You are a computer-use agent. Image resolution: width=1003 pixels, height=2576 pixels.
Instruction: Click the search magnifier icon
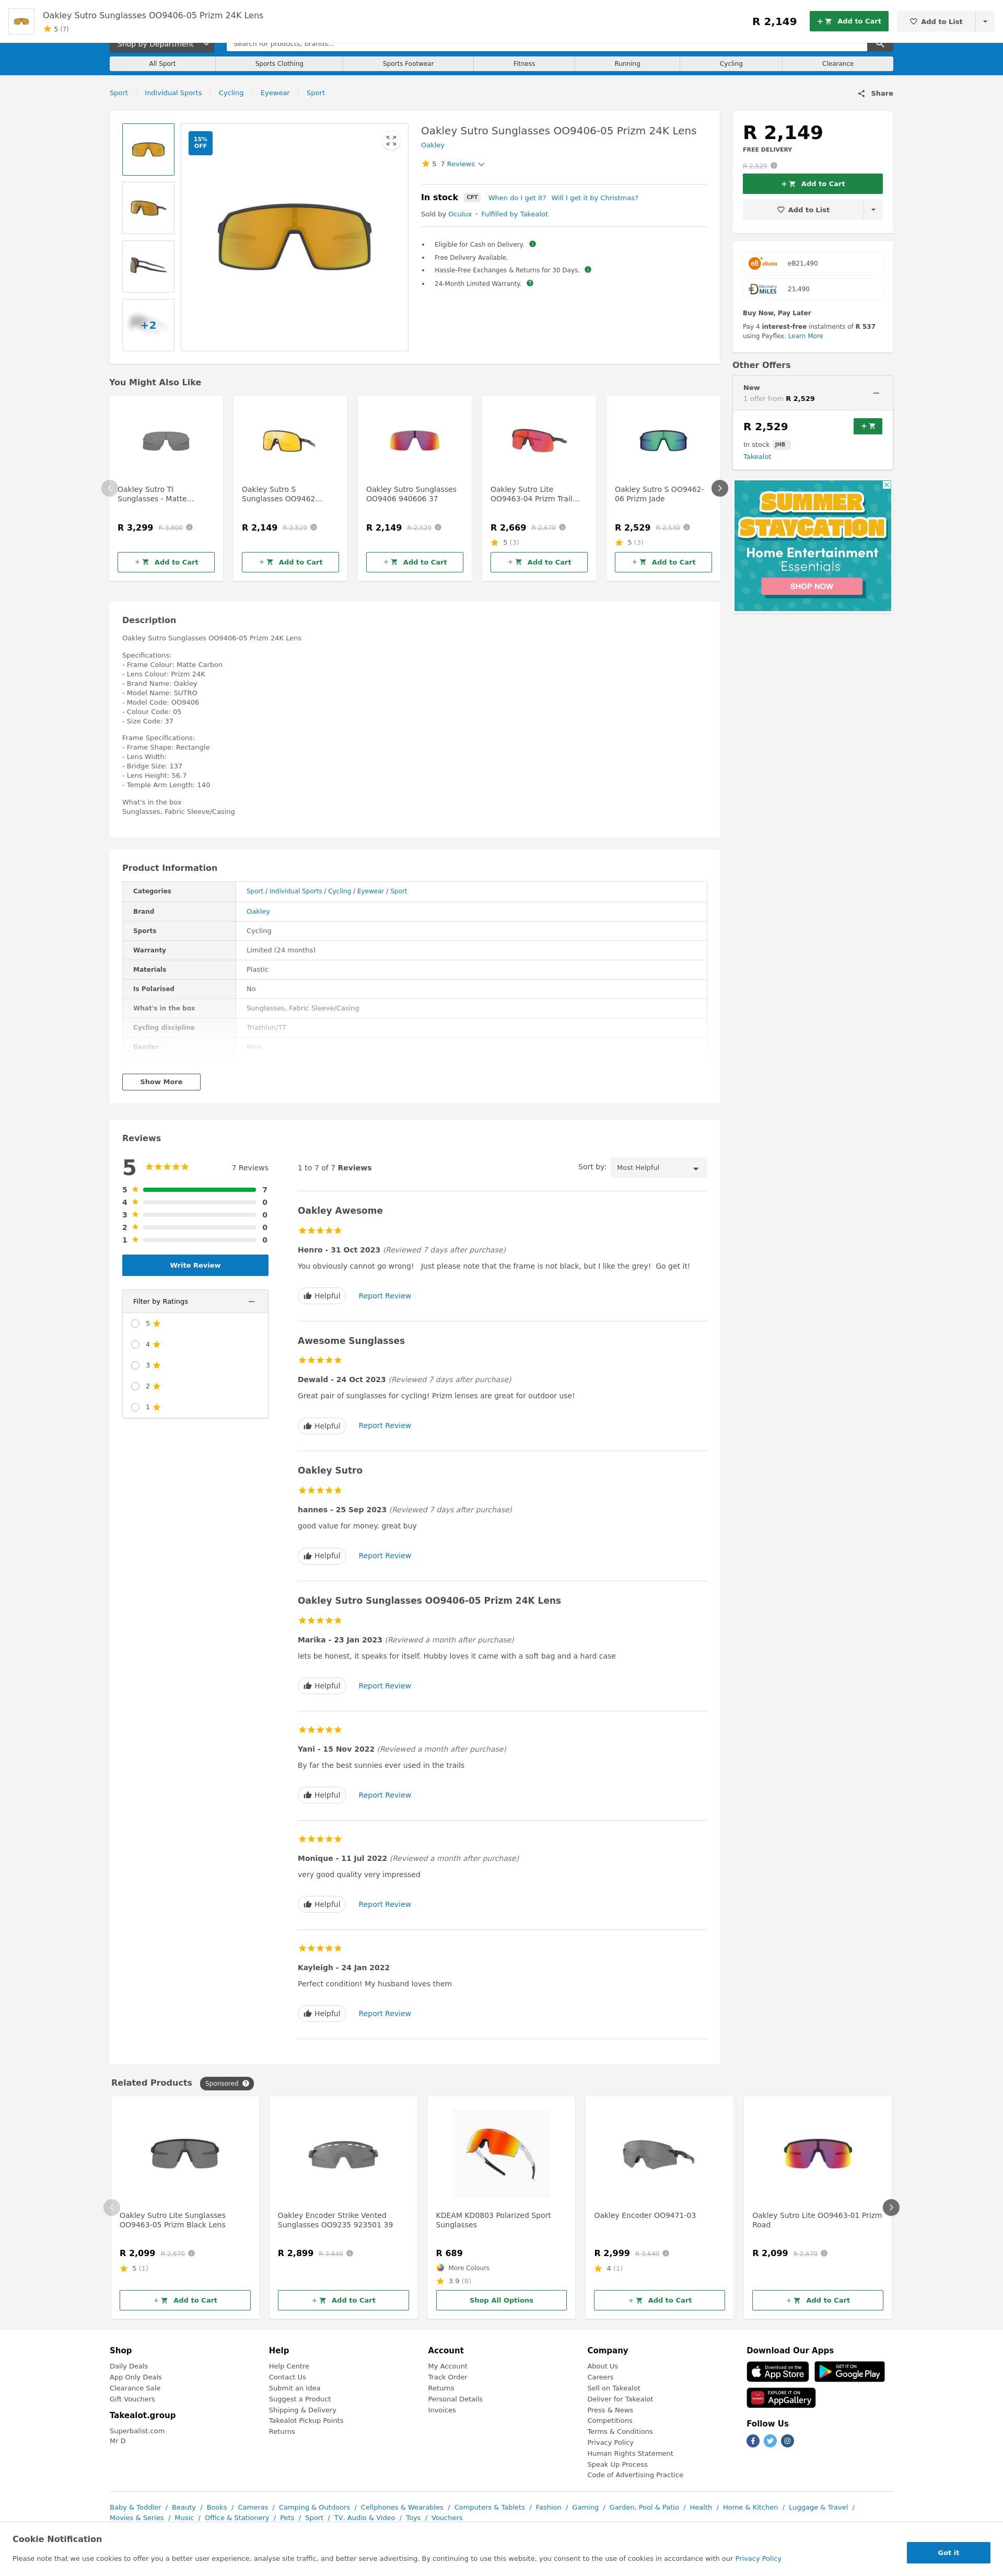879,44
